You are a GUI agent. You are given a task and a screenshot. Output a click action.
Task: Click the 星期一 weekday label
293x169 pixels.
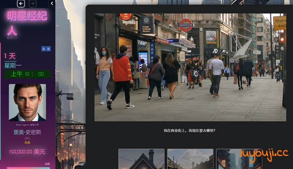coord(13,65)
